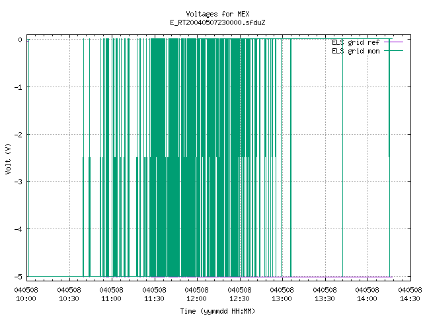Screen dimensions: 423x317
Task: Click the isolated green spike after 13:30
Action: [x=342, y=158]
